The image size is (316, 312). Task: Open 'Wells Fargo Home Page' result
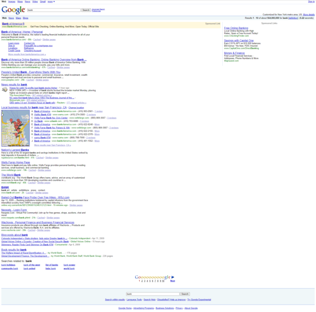[x=15, y=162]
